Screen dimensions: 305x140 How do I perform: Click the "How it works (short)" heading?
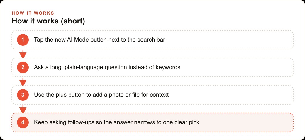[48, 21]
